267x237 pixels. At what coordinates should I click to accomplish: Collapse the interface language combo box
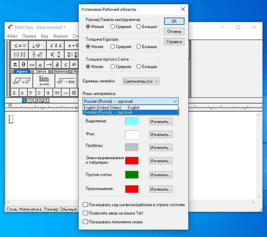[175, 101]
